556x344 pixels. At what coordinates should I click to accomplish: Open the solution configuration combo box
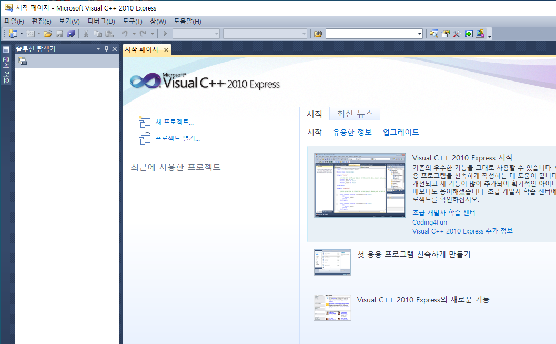pyautogui.click(x=196, y=34)
